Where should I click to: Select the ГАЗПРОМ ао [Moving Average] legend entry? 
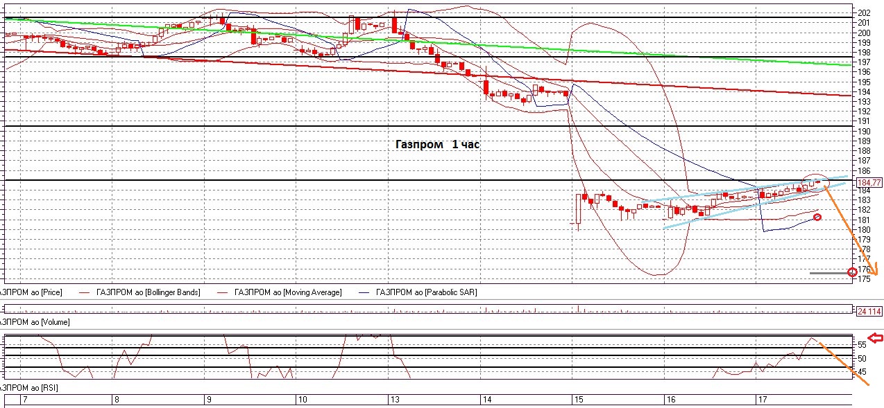[x=288, y=292]
